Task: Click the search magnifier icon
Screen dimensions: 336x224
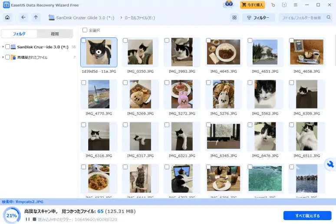Action: coord(329,17)
